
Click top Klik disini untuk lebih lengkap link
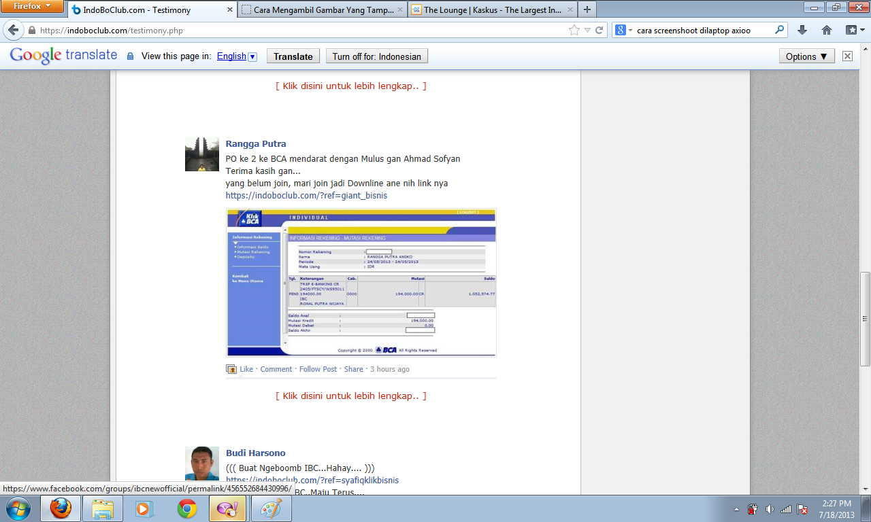click(351, 86)
